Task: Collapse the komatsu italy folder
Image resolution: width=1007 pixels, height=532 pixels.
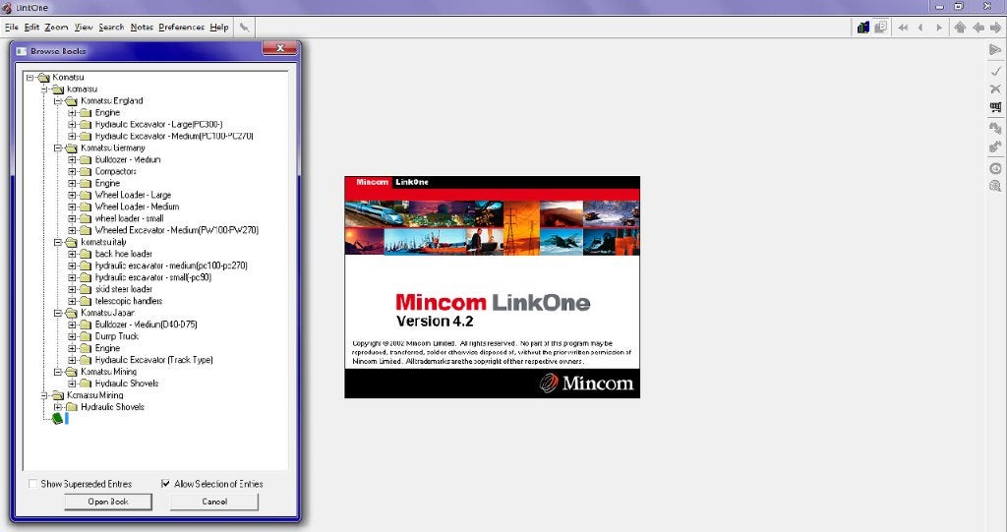Action: (58, 243)
